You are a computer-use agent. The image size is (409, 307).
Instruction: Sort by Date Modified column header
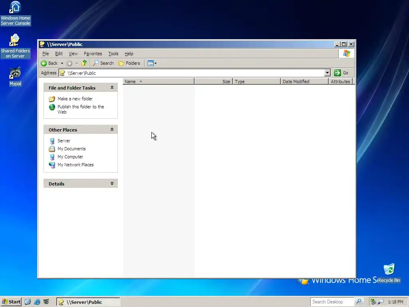[x=304, y=82]
